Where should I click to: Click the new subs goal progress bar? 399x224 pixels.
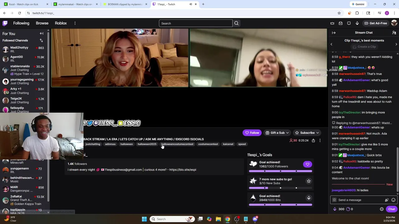(281, 188)
